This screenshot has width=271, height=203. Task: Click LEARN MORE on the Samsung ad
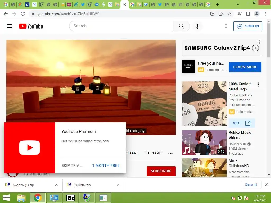click(x=245, y=67)
